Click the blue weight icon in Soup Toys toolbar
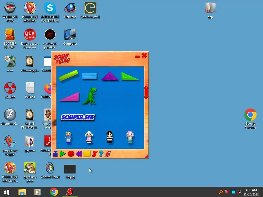Image resolution: width=263 pixels, height=197 pixels. pyautogui.click(x=55, y=154)
